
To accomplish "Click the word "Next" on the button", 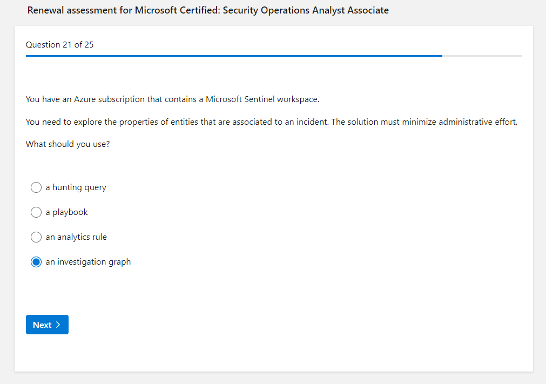I will (42, 325).
